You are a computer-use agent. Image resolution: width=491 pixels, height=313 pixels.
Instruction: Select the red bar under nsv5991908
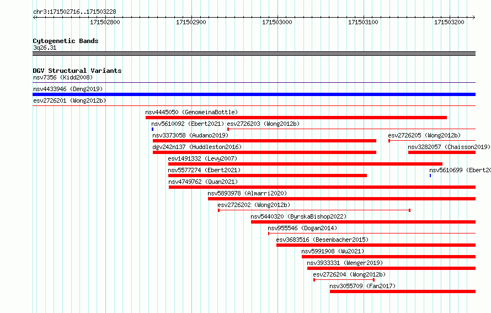point(388,257)
